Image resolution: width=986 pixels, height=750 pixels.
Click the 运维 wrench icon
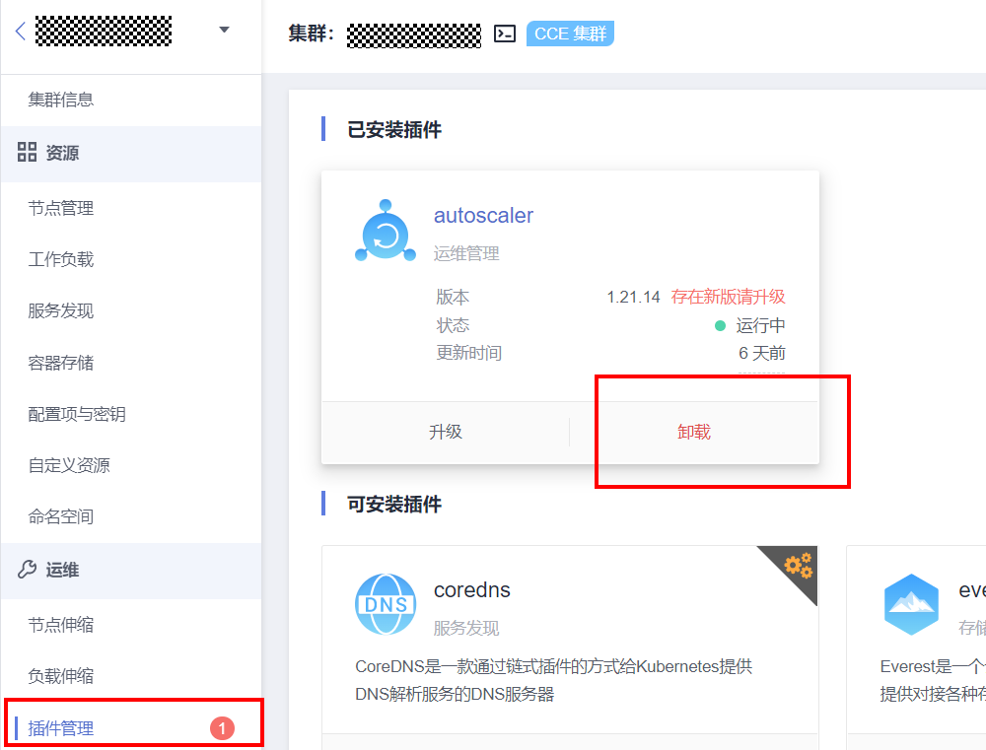click(27, 570)
